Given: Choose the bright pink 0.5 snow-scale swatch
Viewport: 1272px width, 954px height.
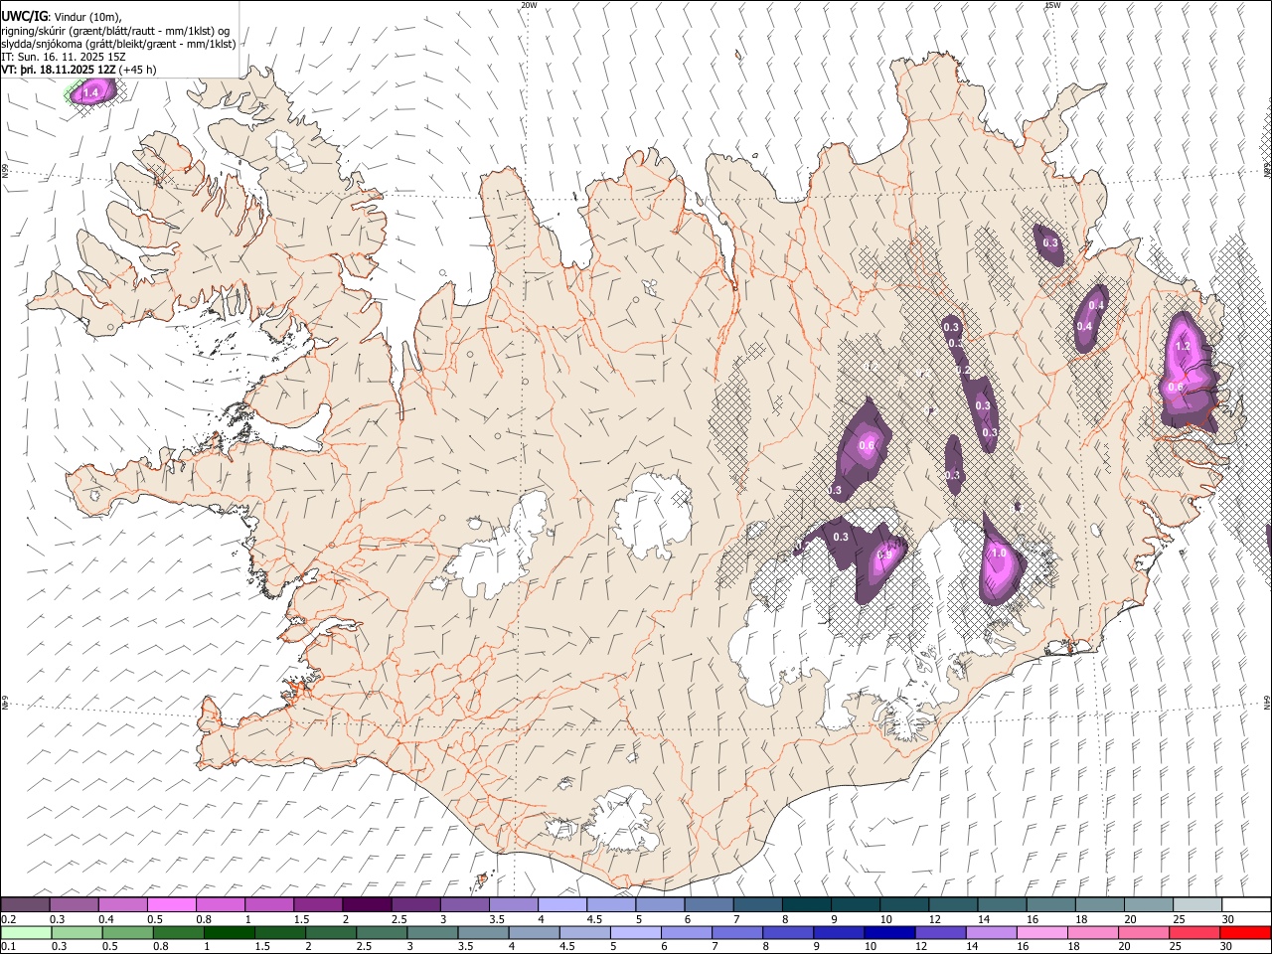Looking at the screenshot, I should click(172, 904).
